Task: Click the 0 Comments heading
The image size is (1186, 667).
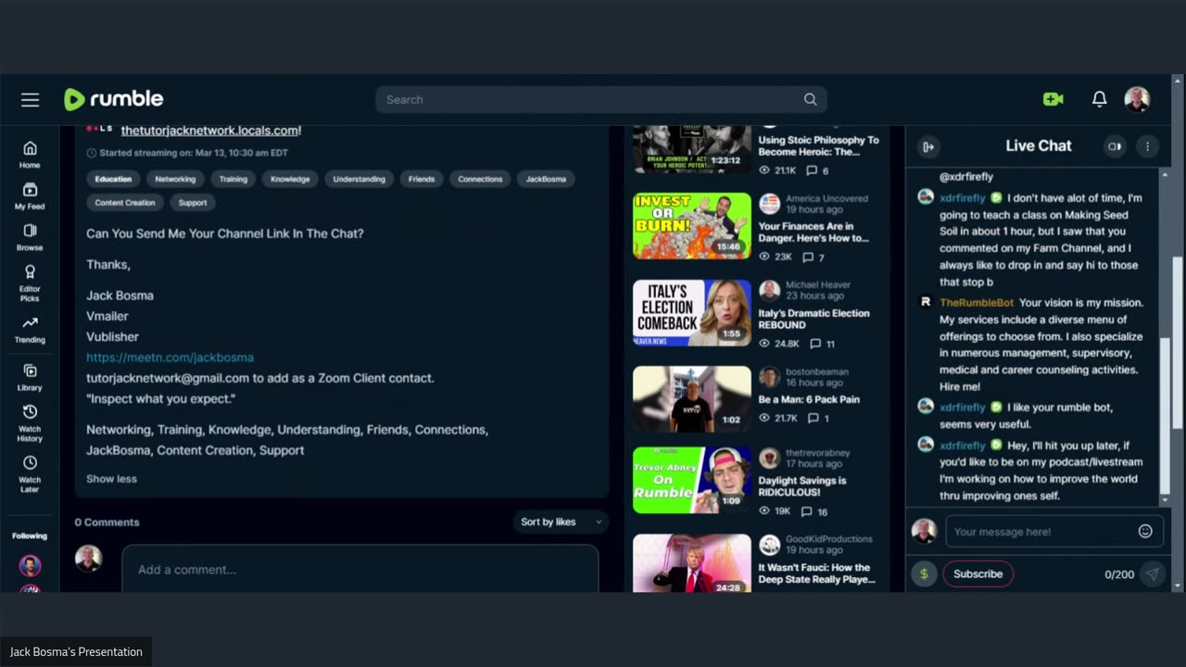Action: [x=107, y=522]
